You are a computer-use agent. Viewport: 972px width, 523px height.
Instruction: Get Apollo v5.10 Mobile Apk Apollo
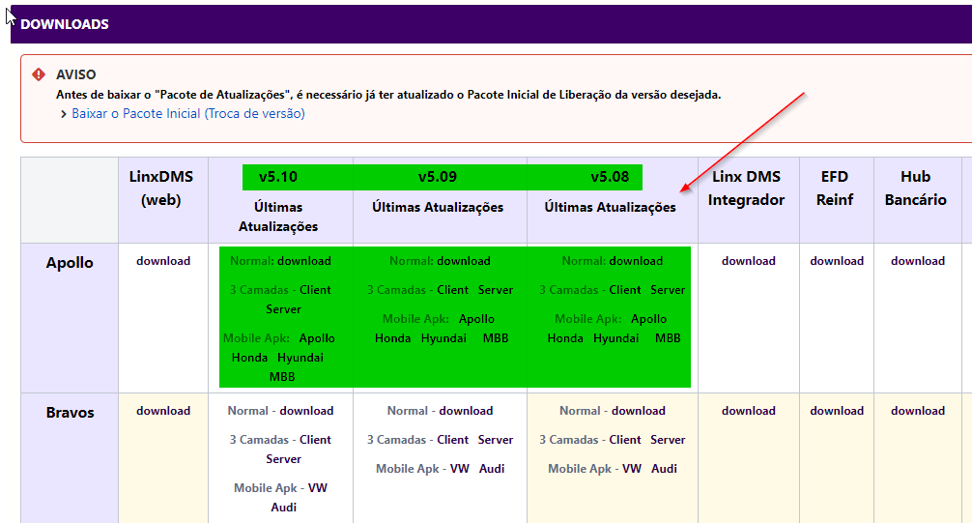317,338
